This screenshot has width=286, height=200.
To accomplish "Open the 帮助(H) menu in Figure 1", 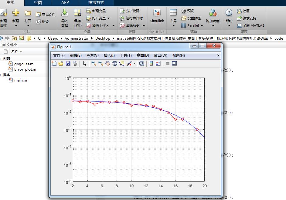I will (179, 55).
